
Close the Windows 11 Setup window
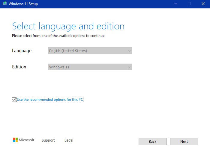pyautogui.click(x=203, y=4)
